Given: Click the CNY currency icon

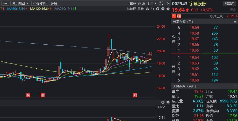Looking at the screenshot, I should (x=179, y=16).
